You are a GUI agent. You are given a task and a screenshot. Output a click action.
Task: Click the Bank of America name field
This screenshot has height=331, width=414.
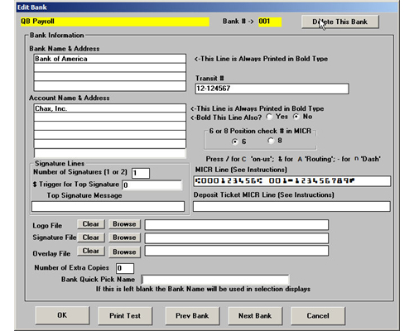pos(110,59)
